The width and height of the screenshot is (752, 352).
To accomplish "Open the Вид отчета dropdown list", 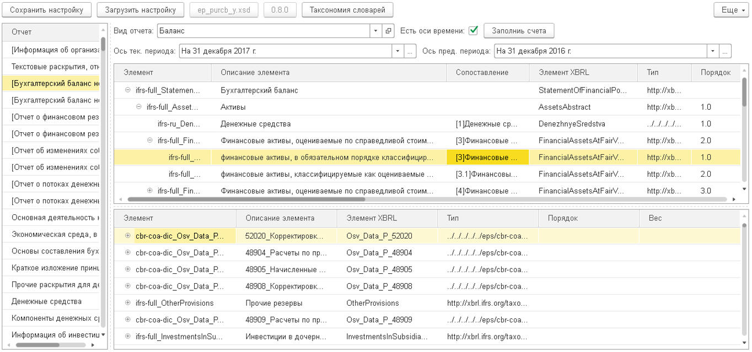I will (x=375, y=31).
